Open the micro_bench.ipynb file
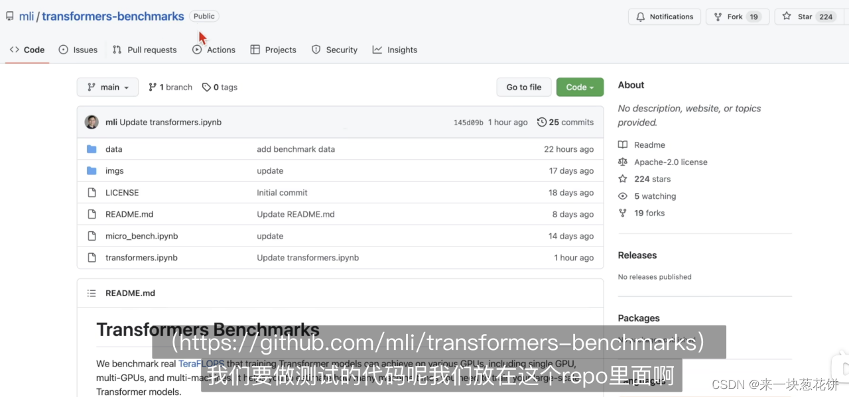849x397 pixels. (x=141, y=236)
